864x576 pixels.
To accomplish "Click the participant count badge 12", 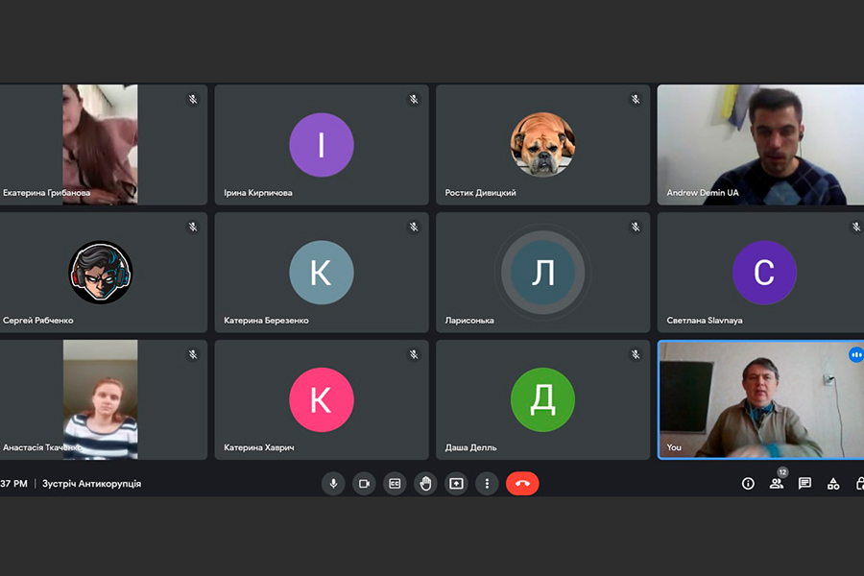I will (782, 472).
